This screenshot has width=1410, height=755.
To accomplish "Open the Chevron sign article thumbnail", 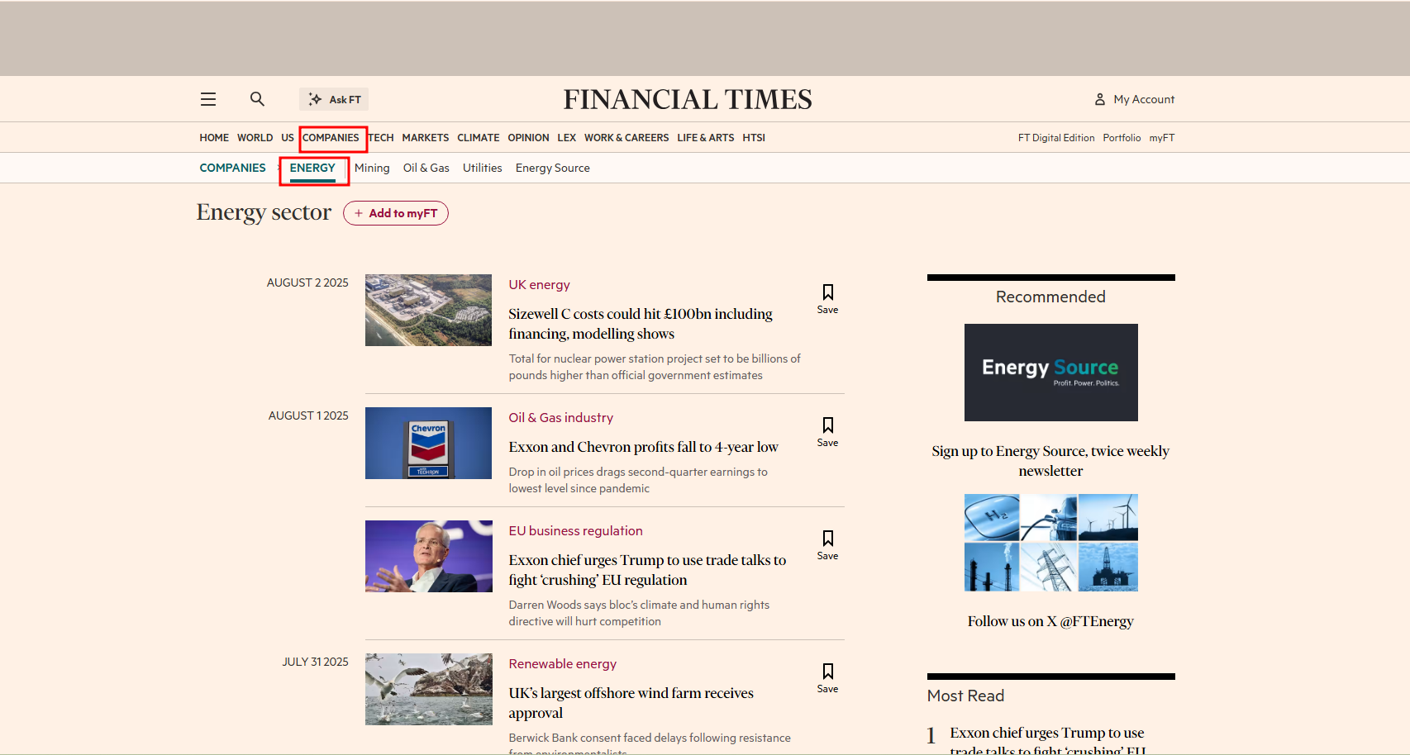I will pyautogui.click(x=428, y=443).
